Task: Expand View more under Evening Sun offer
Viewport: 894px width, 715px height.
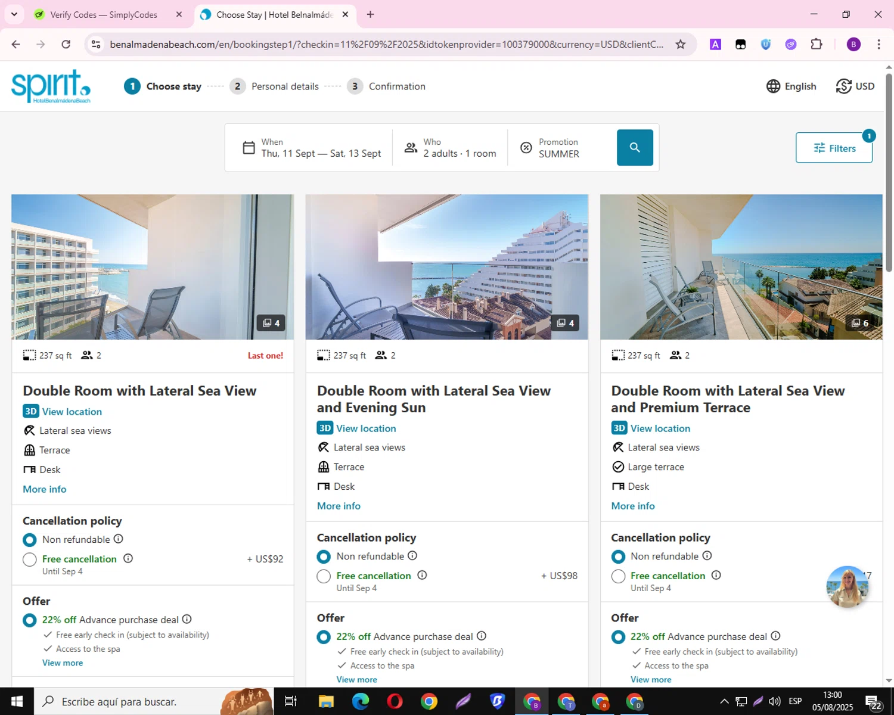Action: (x=356, y=679)
